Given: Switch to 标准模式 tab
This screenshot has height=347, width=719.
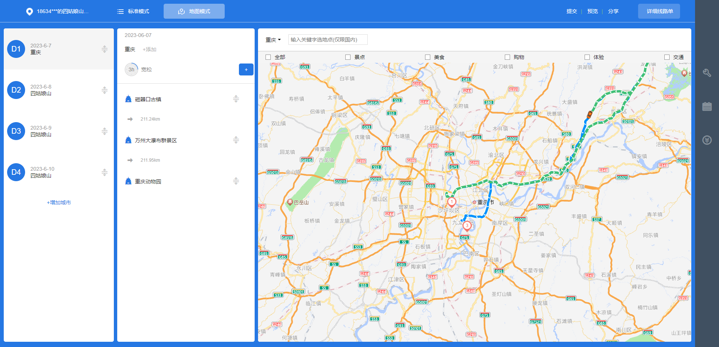Looking at the screenshot, I should point(133,12).
